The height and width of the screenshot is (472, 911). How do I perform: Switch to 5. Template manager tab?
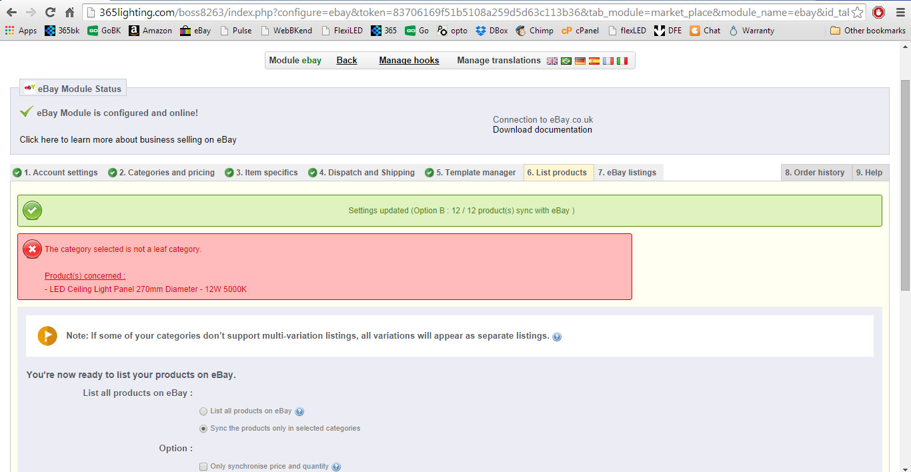[x=471, y=173]
